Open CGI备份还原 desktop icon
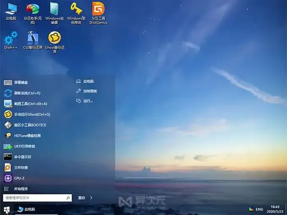287x215 pixels. [x=32, y=40]
